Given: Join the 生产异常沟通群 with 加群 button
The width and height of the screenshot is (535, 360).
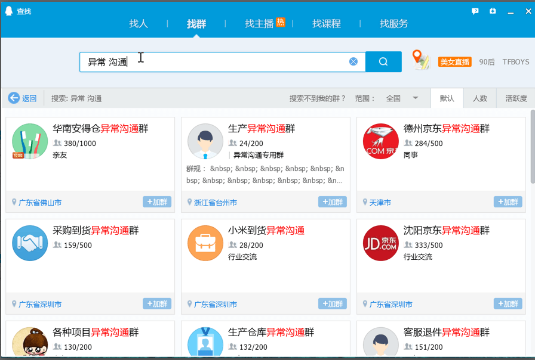Looking at the screenshot, I should [332, 202].
